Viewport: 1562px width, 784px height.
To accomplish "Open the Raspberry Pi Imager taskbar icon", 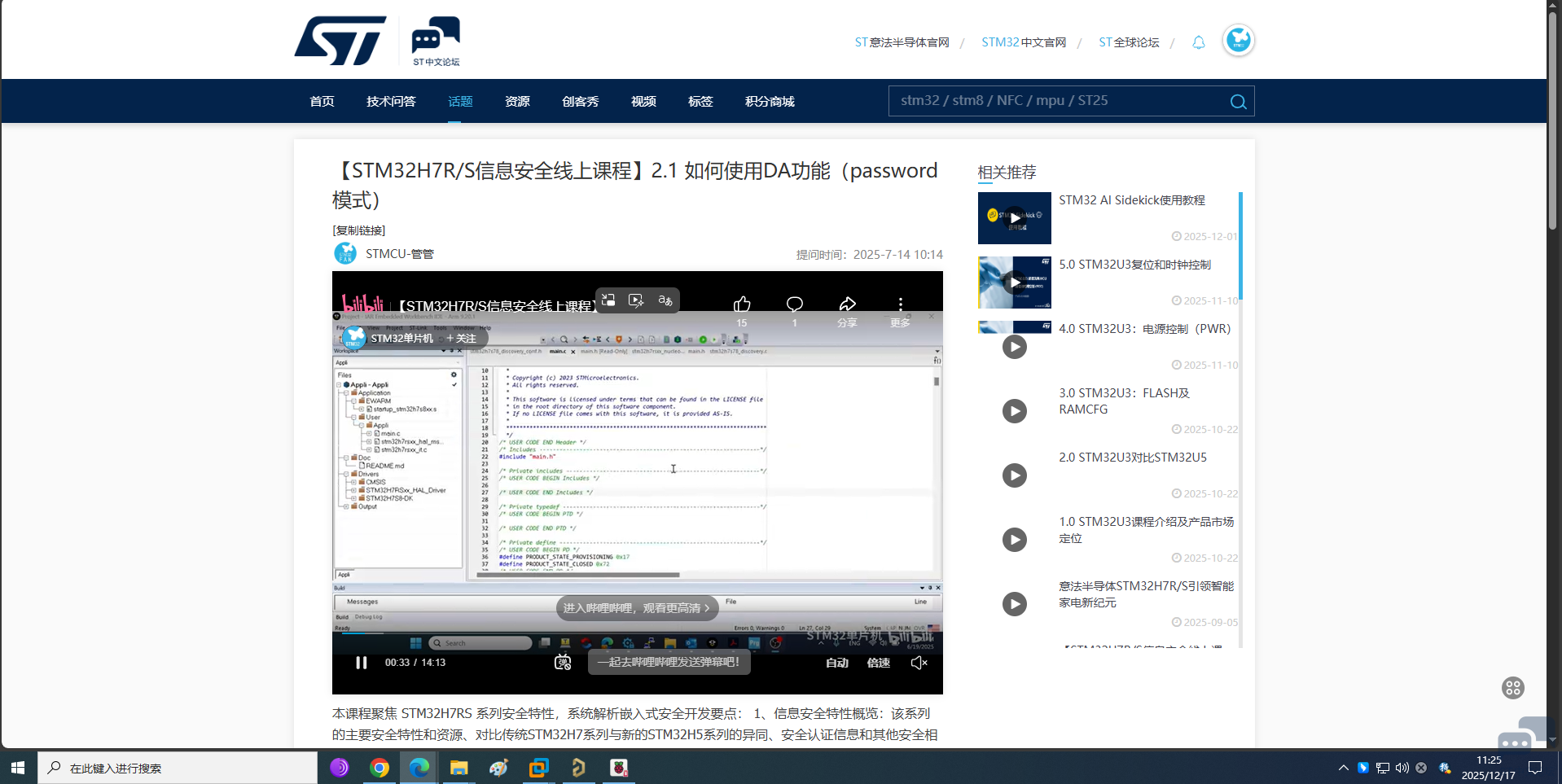I will 619,768.
